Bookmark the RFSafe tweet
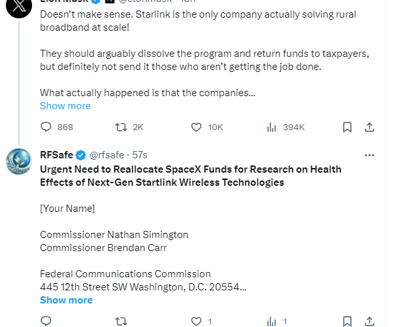Viewport: 402px width, 327px height. 348,321
